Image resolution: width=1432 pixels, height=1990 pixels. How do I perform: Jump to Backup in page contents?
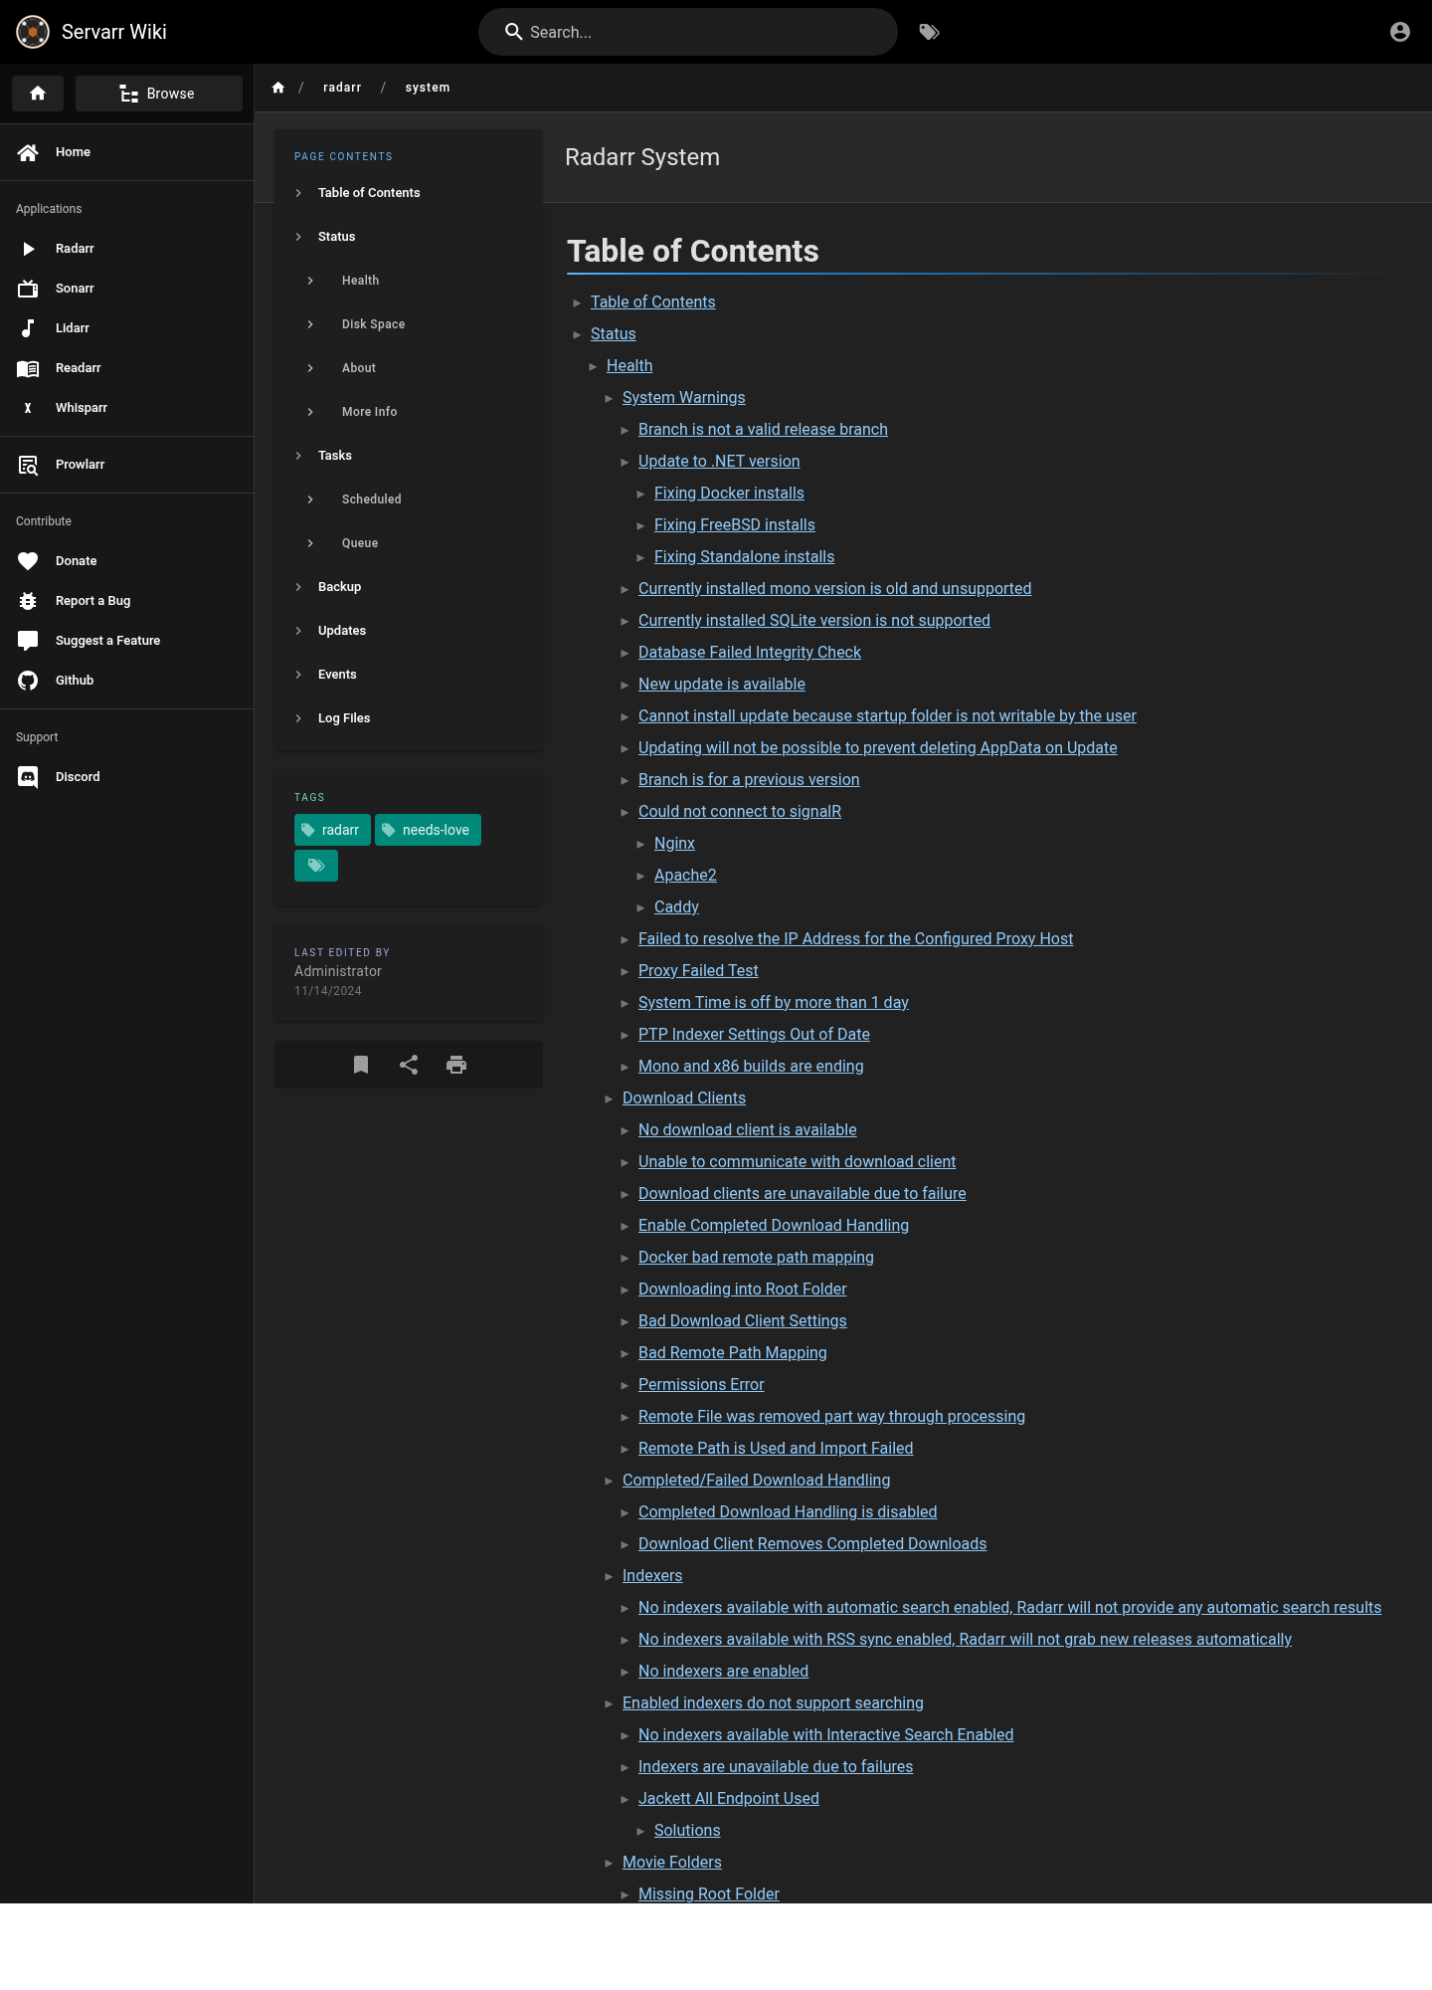coord(409,587)
